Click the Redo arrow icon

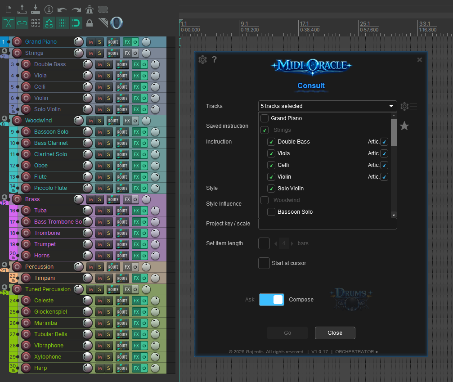pos(76,10)
